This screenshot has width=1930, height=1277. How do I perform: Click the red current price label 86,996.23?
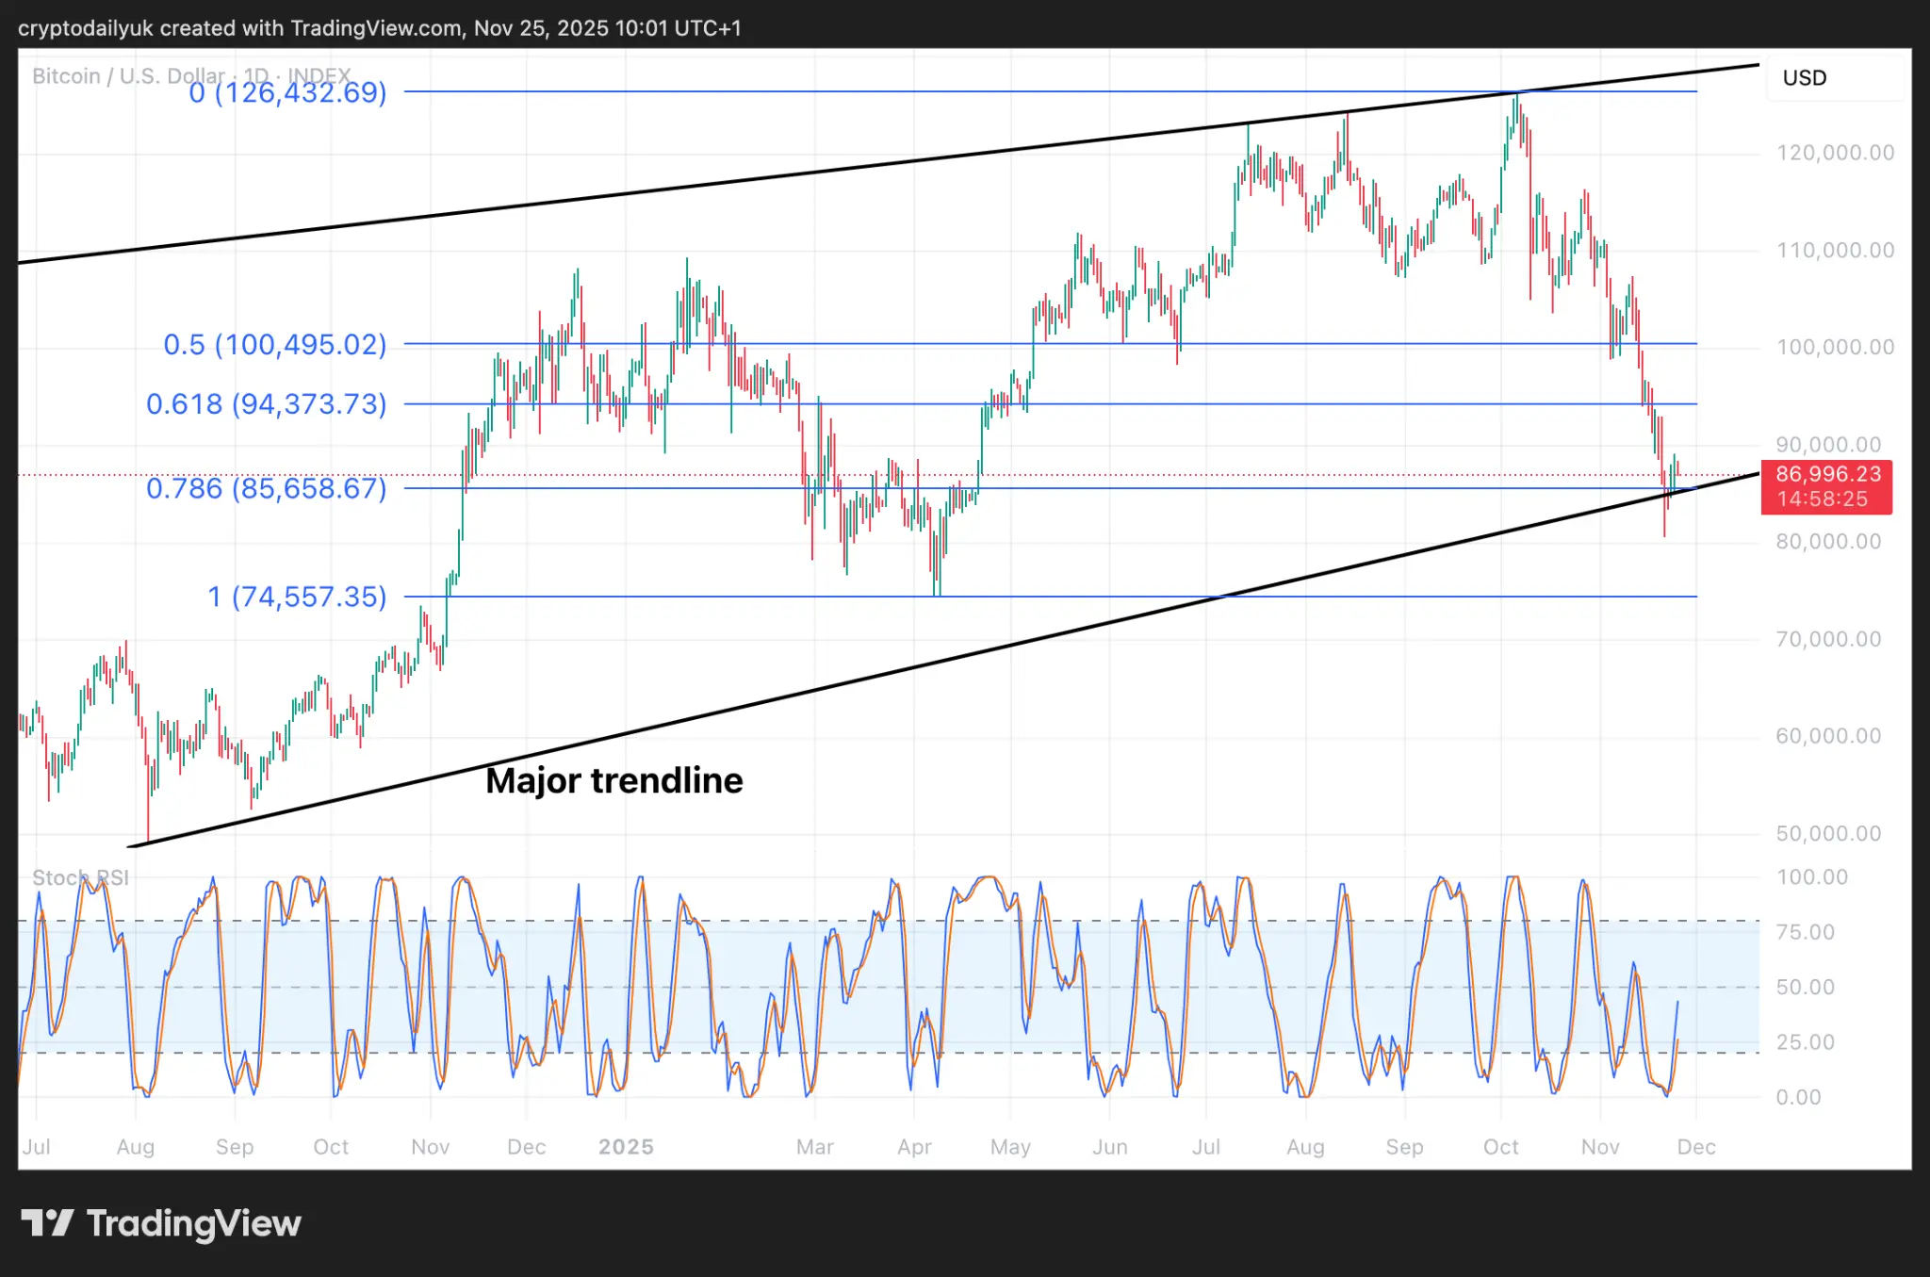(x=1827, y=475)
